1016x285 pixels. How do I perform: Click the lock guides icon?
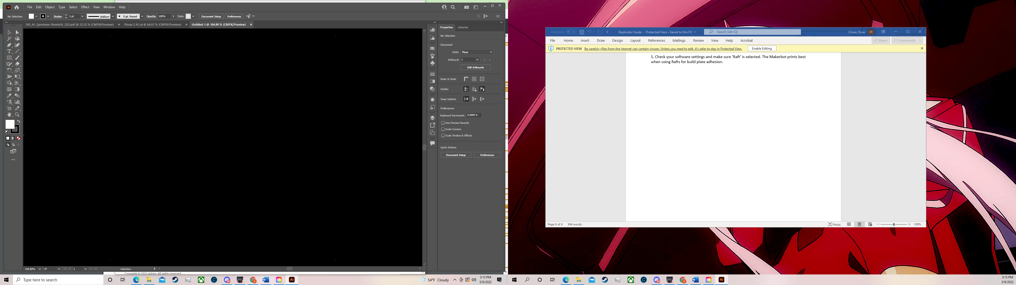(474, 89)
